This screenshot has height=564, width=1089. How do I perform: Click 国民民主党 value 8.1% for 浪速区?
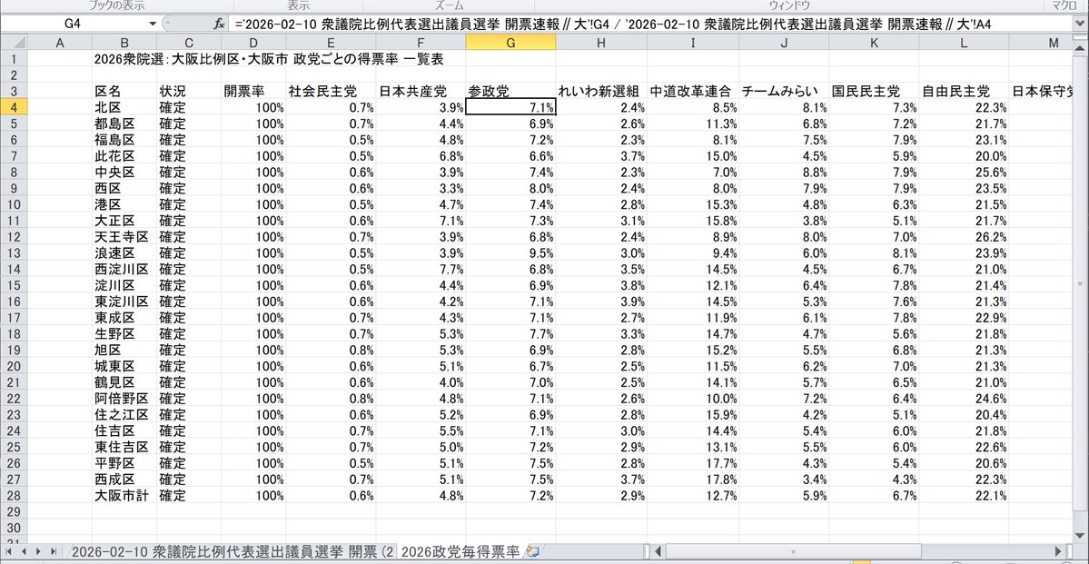tap(873, 252)
